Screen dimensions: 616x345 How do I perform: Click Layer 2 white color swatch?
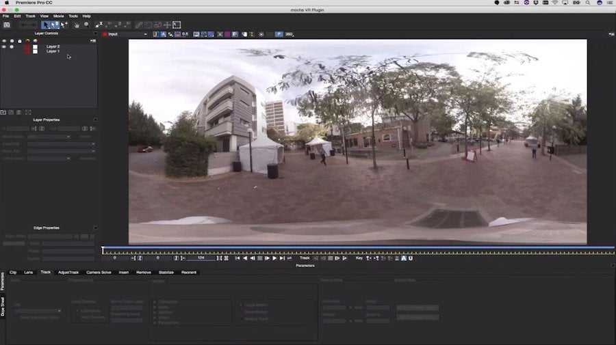pyautogui.click(x=35, y=46)
